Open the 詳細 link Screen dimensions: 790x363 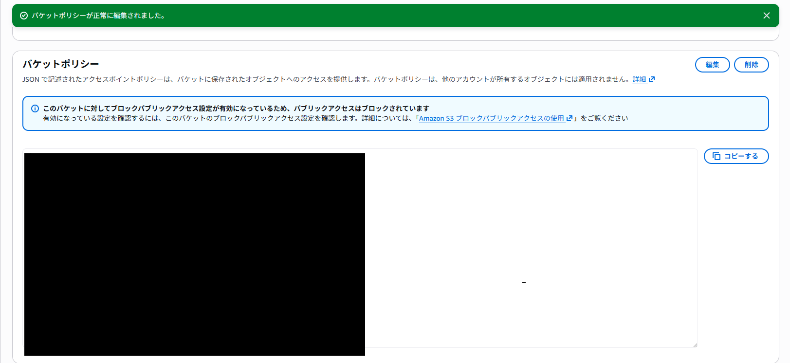(x=639, y=79)
